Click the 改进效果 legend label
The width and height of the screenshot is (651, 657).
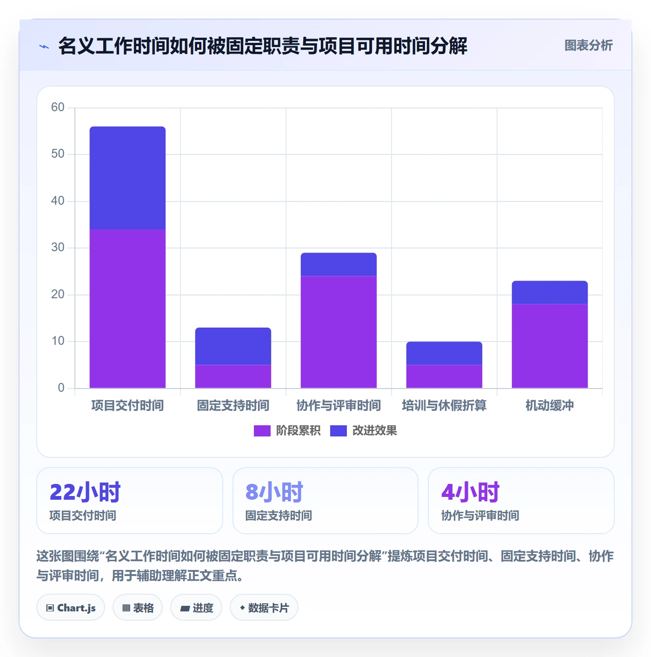[374, 431]
